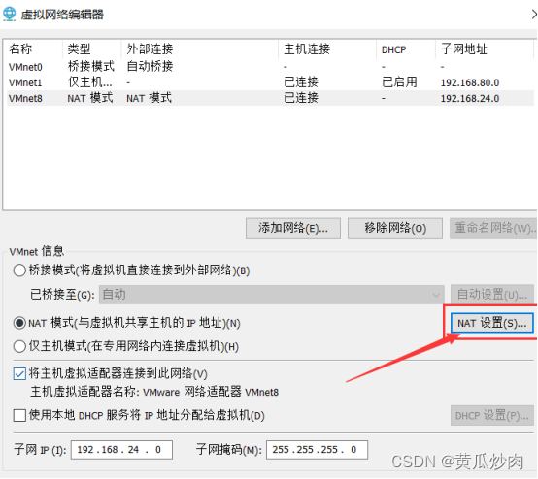Click 已启用 DHCP cell of VMnet1

click(x=399, y=82)
